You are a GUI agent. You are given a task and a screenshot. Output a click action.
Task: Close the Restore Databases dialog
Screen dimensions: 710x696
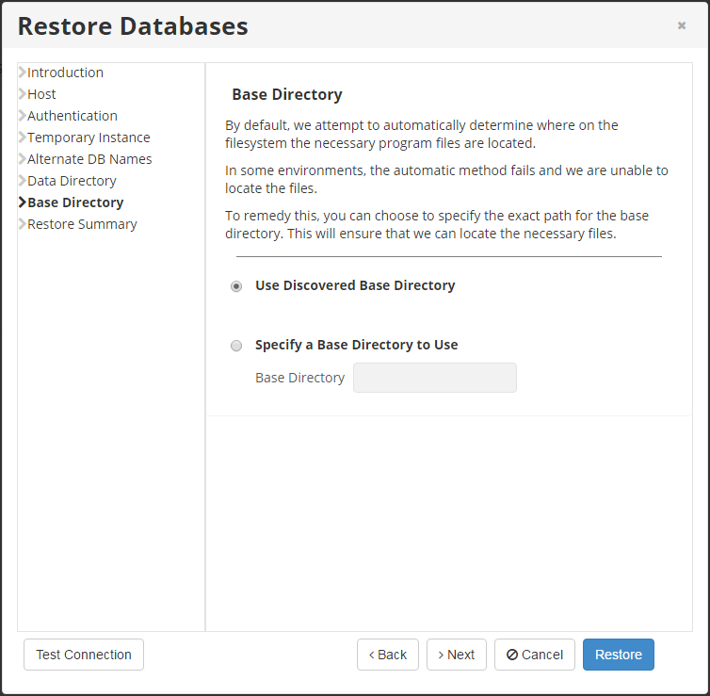point(682,25)
